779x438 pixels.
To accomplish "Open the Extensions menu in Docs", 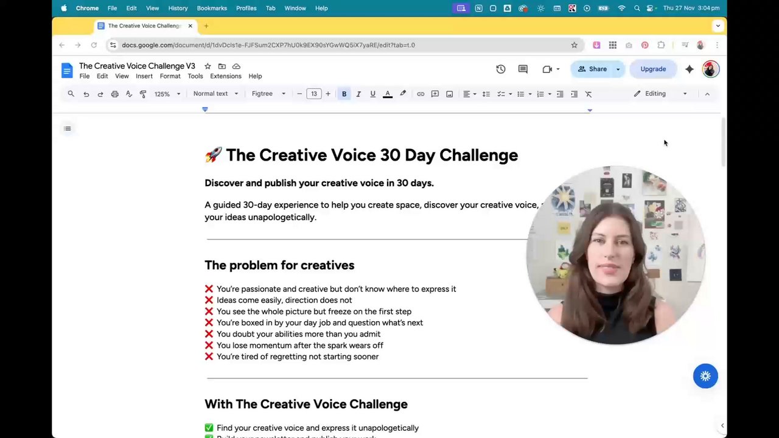I will [226, 76].
